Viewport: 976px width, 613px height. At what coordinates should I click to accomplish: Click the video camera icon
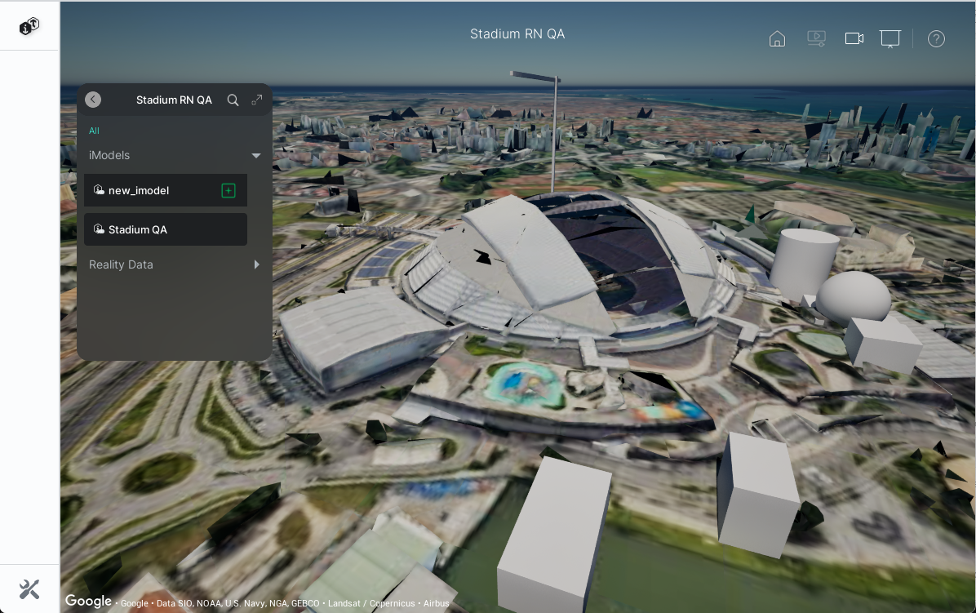[x=854, y=39]
